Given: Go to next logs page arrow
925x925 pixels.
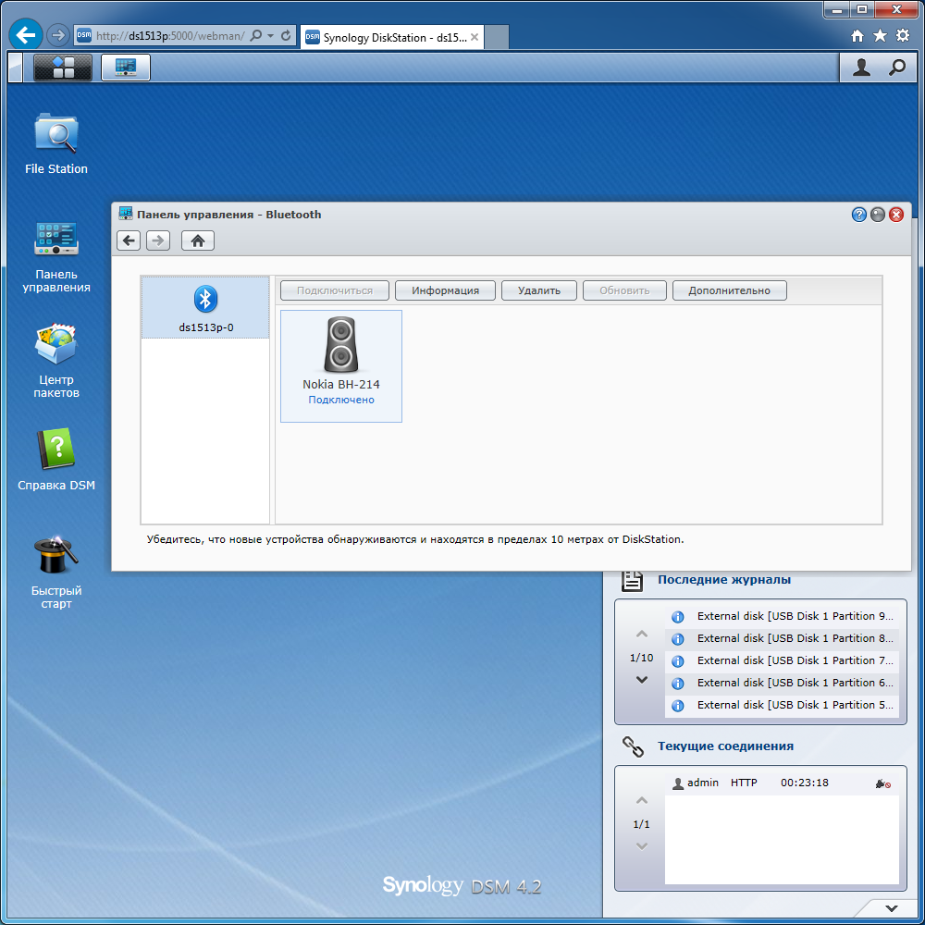Looking at the screenshot, I should click(642, 680).
